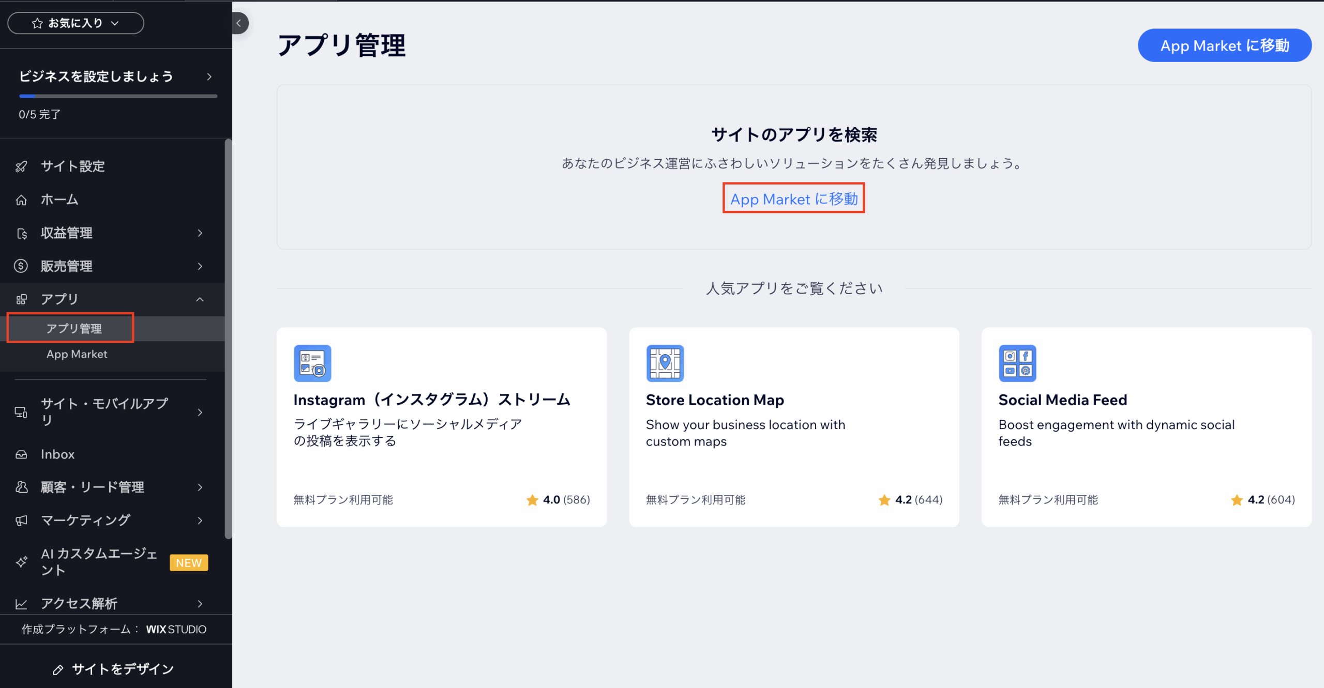Expand the 販売管理 menu chevron
The width and height of the screenshot is (1324, 688).
click(200, 266)
